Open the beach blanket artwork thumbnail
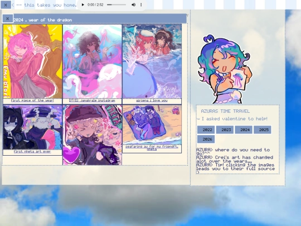 coord(152,125)
